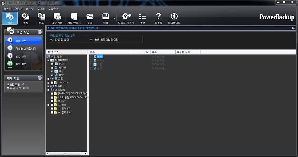Check the r9 380 folder checkbox
The image size is (298, 157).
pyautogui.click(x=52, y=101)
